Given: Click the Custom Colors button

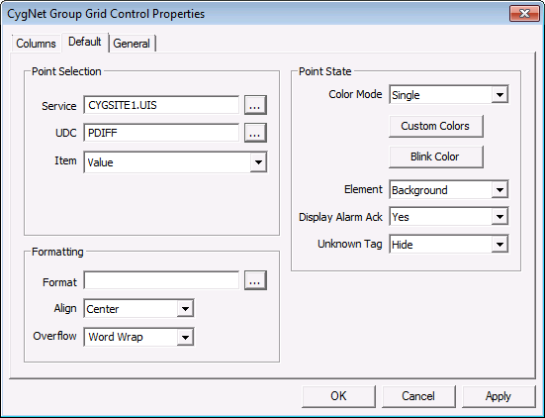Looking at the screenshot, I should tap(436, 126).
